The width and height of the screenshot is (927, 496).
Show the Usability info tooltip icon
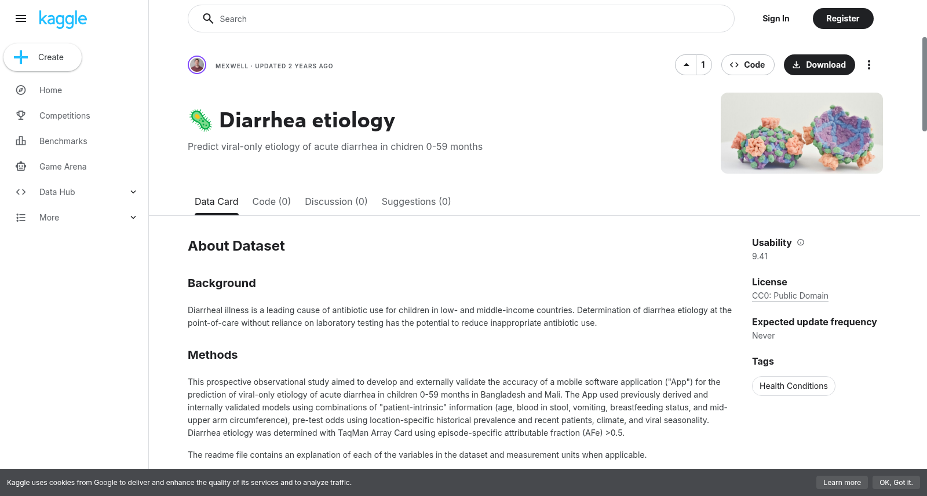click(801, 243)
